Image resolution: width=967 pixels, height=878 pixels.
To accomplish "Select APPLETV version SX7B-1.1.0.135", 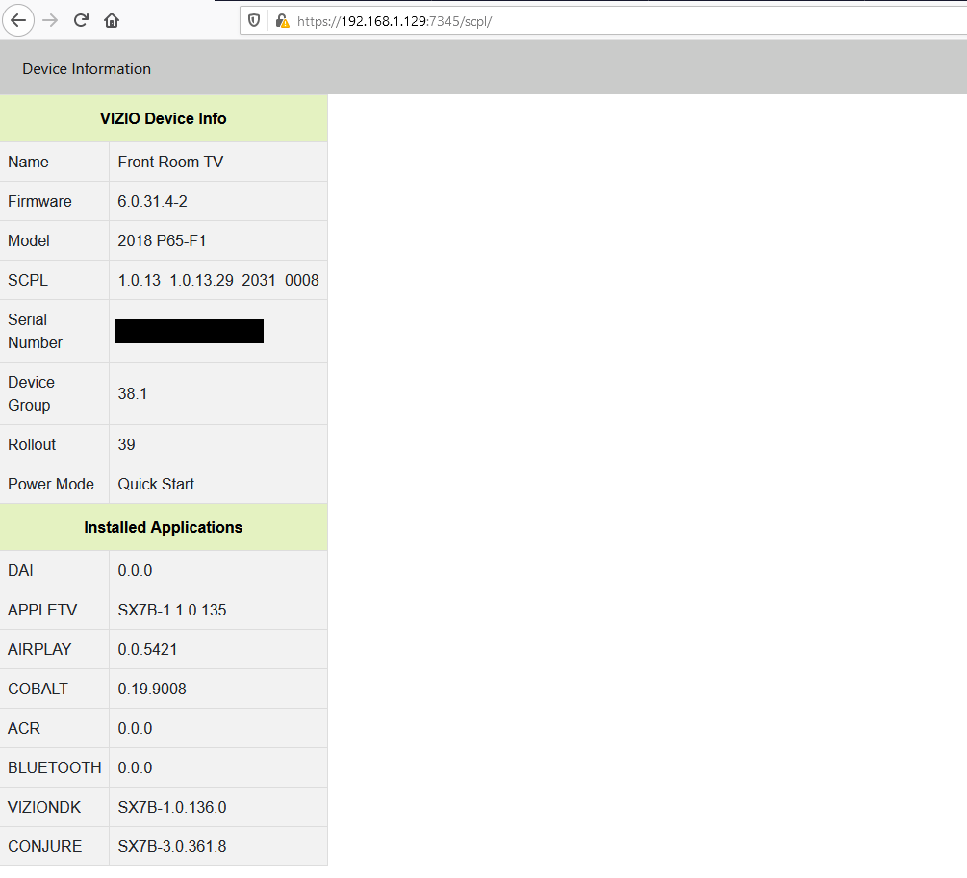I will click(172, 610).
